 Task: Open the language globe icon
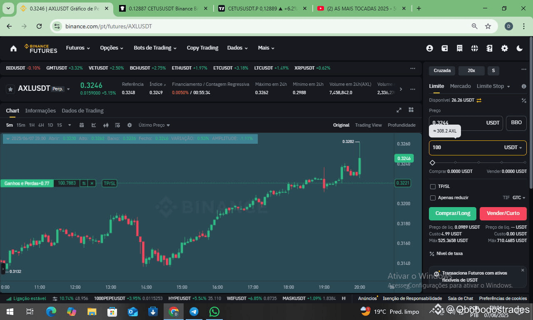click(475, 48)
